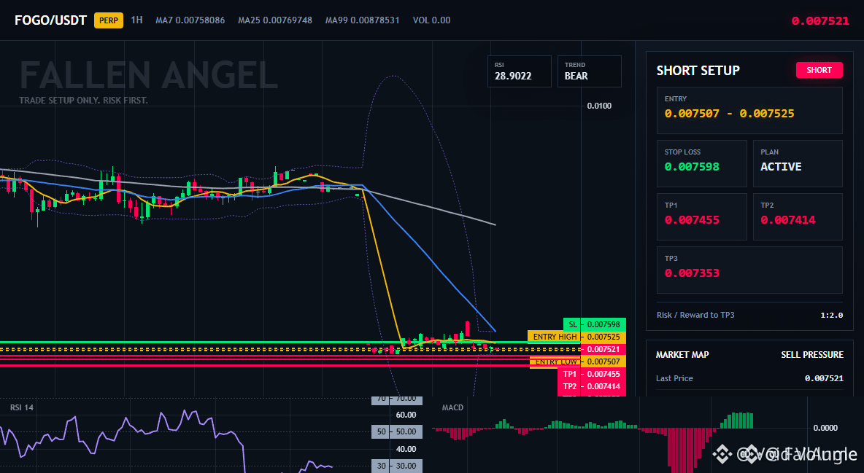
Task: Click the green SL 0.007598 chart tag
Action: click(x=594, y=324)
